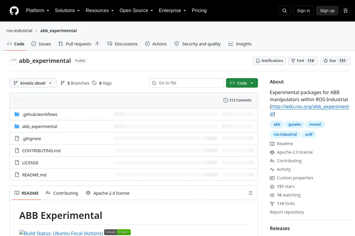Open the Build Status badge link
The image size is (355, 236).
[61, 233]
